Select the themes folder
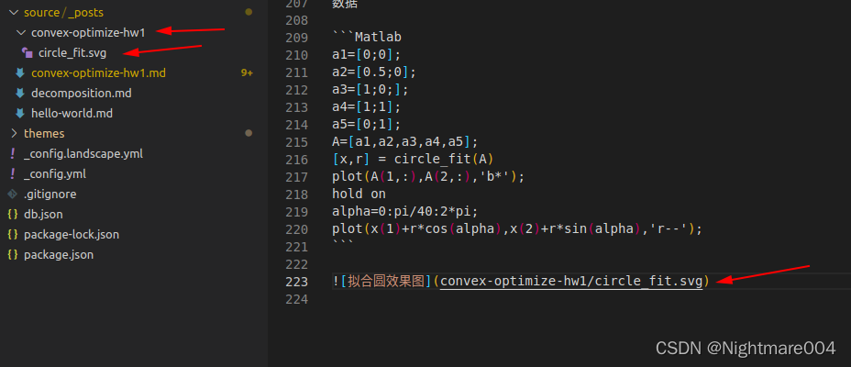 point(44,134)
